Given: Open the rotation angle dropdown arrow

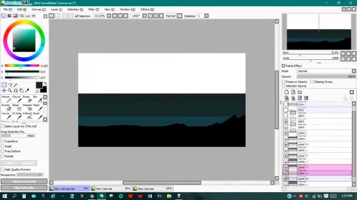Looking at the screenshot, I should [144, 16].
